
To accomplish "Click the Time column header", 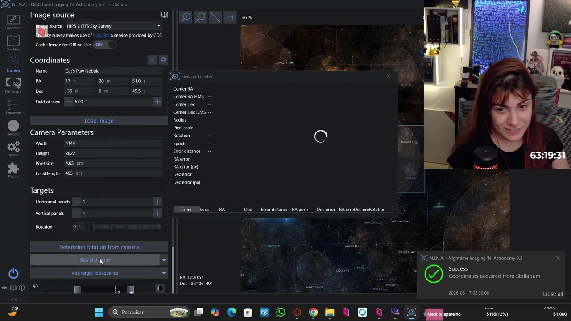I will tap(186, 210).
